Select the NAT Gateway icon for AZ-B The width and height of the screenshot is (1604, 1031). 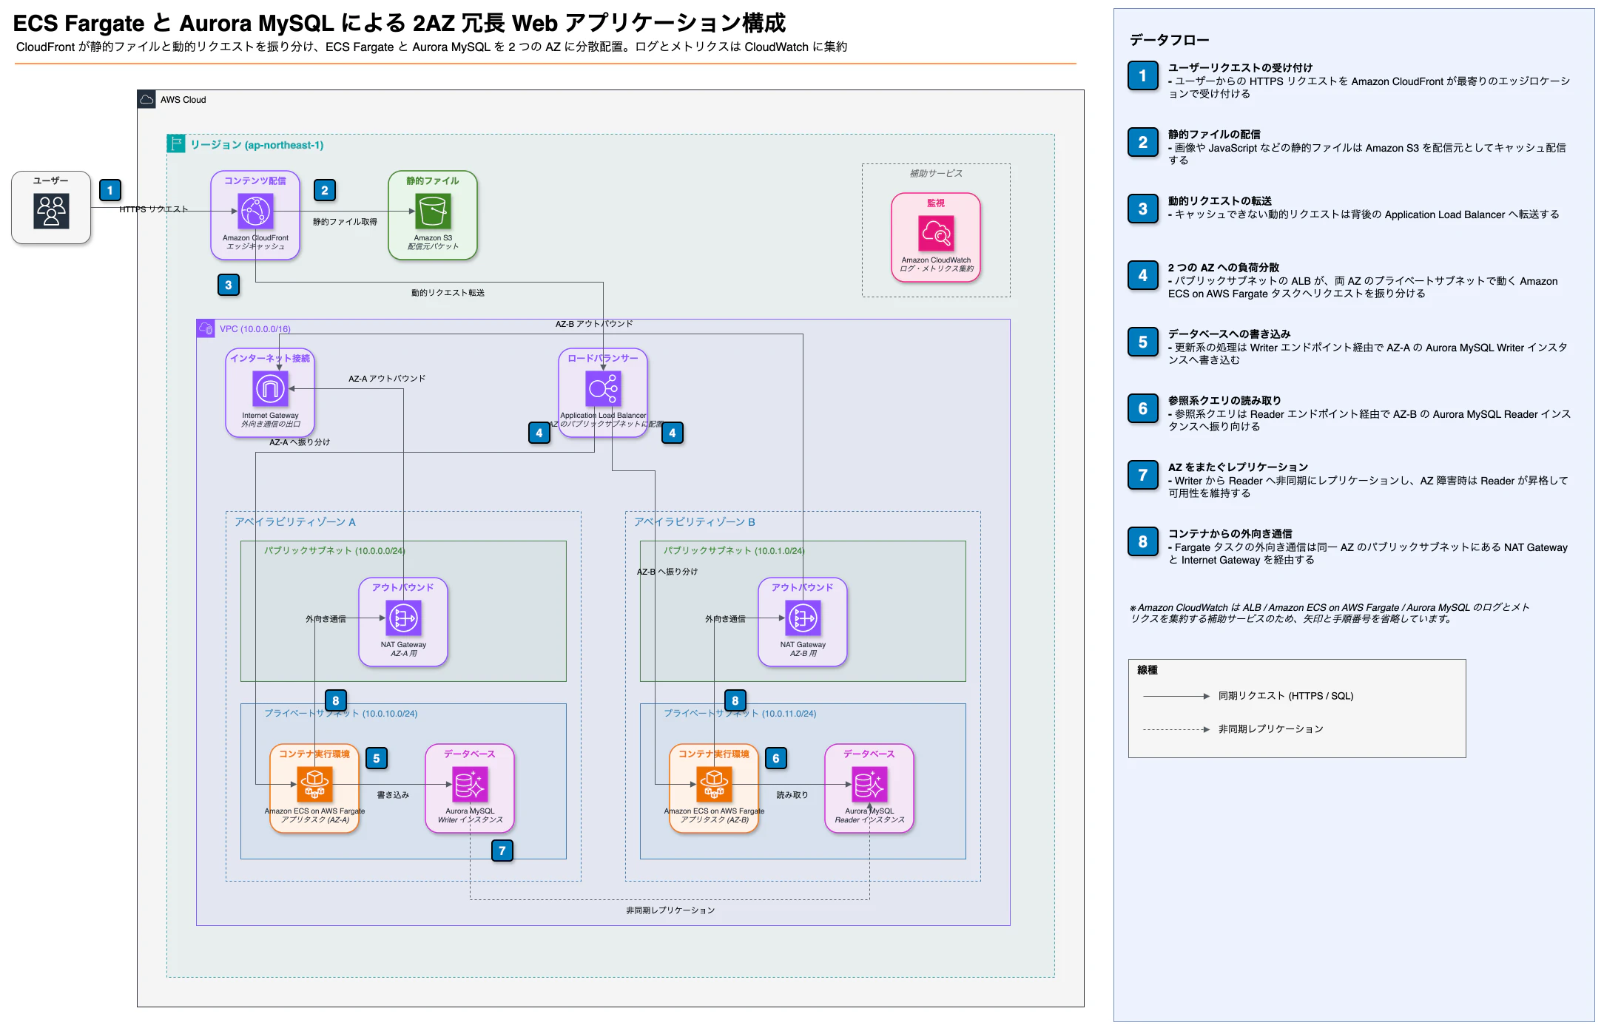pos(803,618)
